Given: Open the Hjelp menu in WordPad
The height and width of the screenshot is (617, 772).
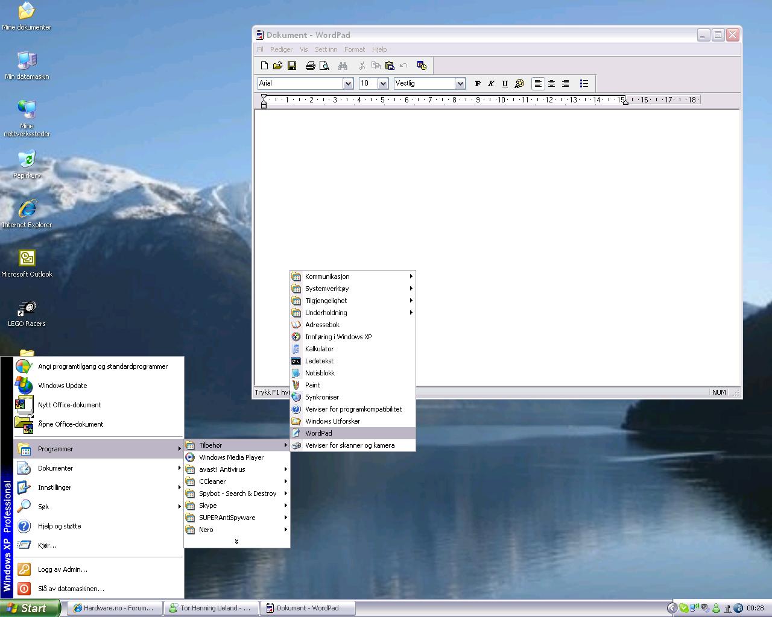Looking at the screenshot, I should click(379, 49).
